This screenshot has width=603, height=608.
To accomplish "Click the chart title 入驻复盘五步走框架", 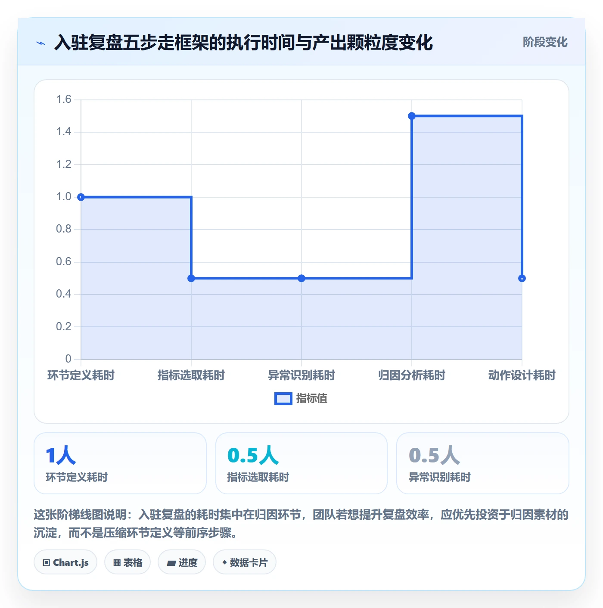I will tap(243, 43).
